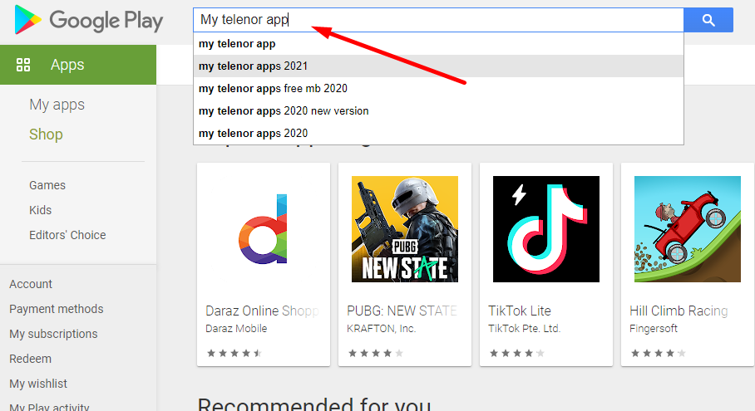Browse the Games category

pyautogui.click(x=47, y=185)
